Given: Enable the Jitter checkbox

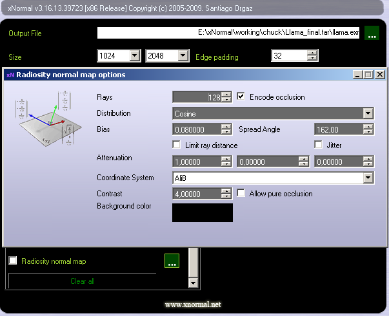Looking at the screenshot, I should 319,145.
